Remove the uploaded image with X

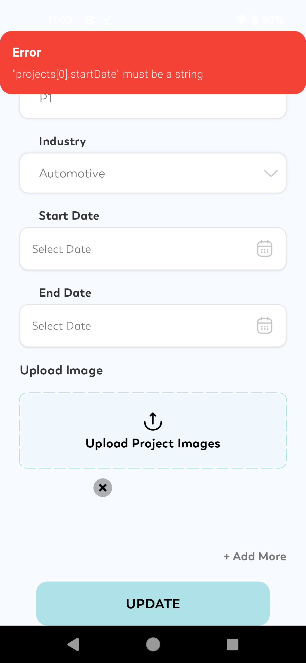(103, 488)
